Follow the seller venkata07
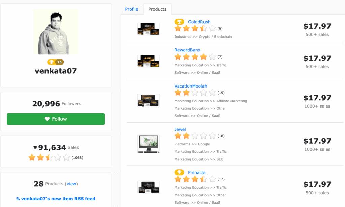 tap(56, 119)
